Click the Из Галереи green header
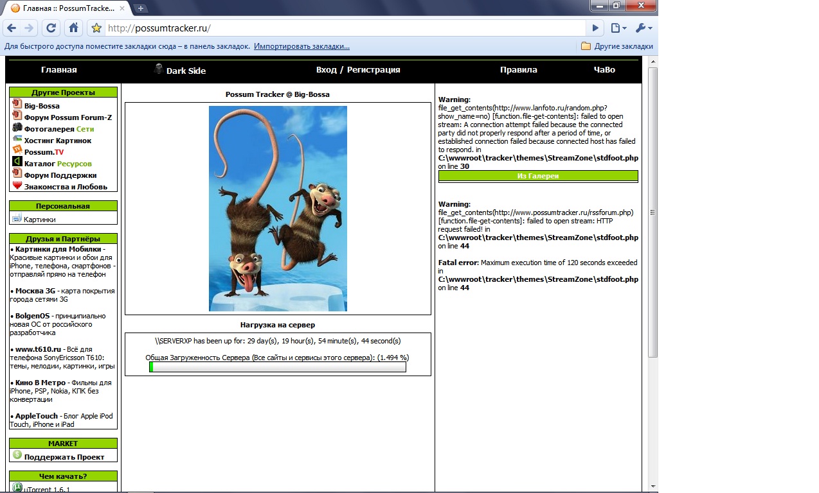The height and width of the screenshot is (493, 819). click(538, 176)
